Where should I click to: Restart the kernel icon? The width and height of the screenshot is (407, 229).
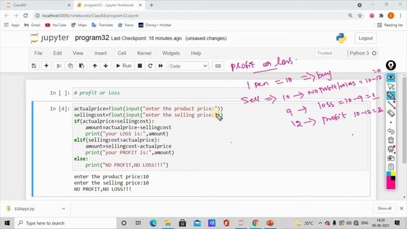(150, 66)
